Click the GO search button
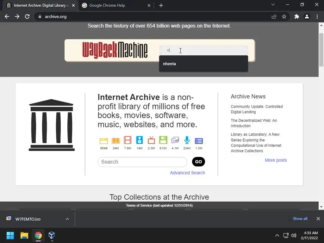Screen dimensions: 324x243 [x=198, y=162]
